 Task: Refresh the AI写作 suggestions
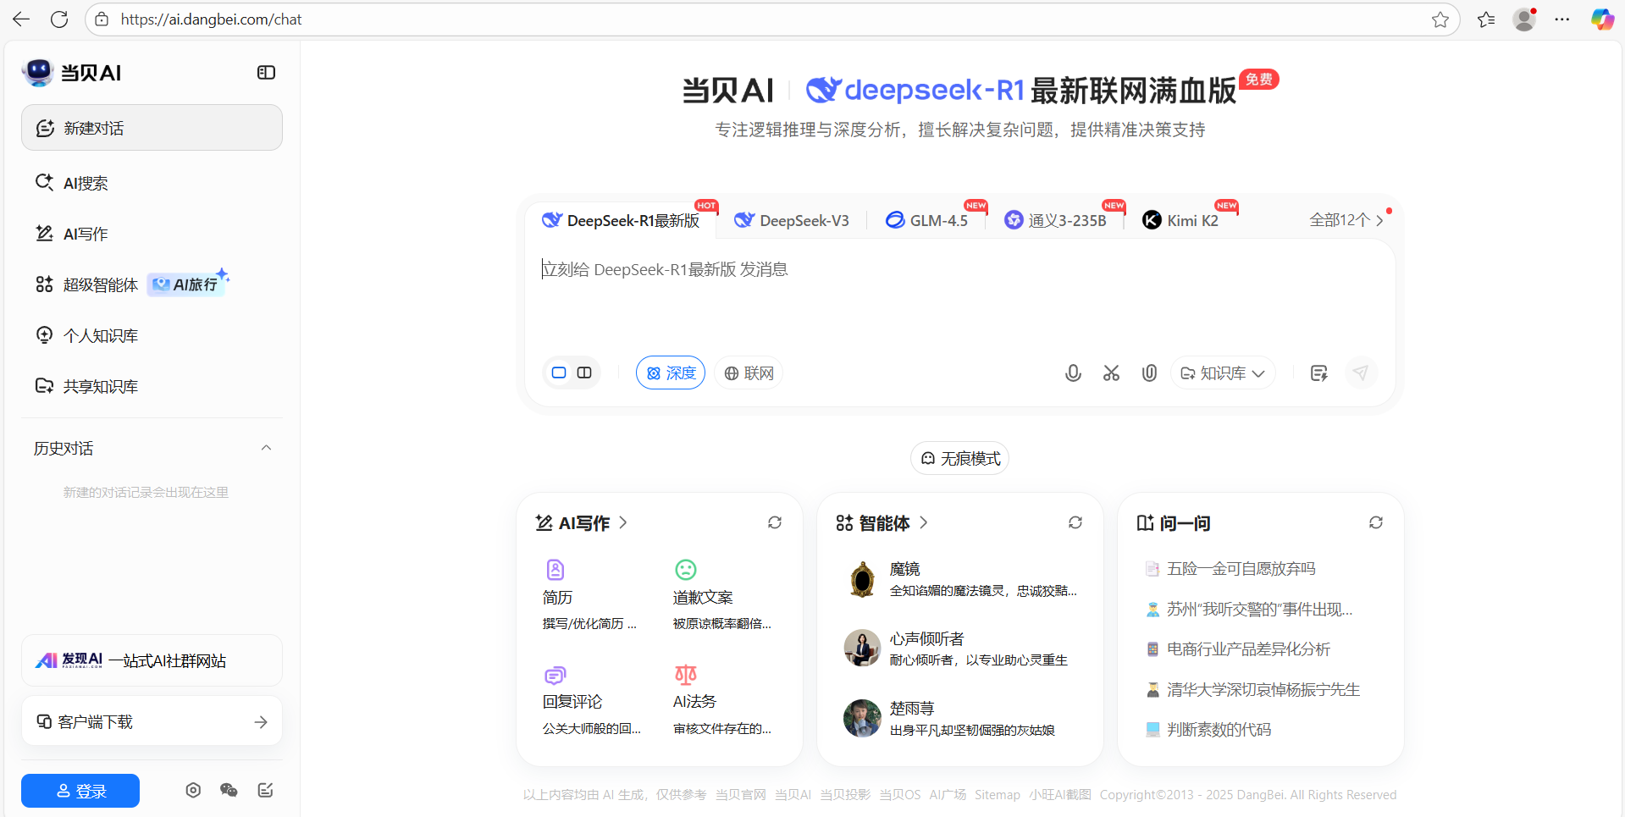pos(775,522)
